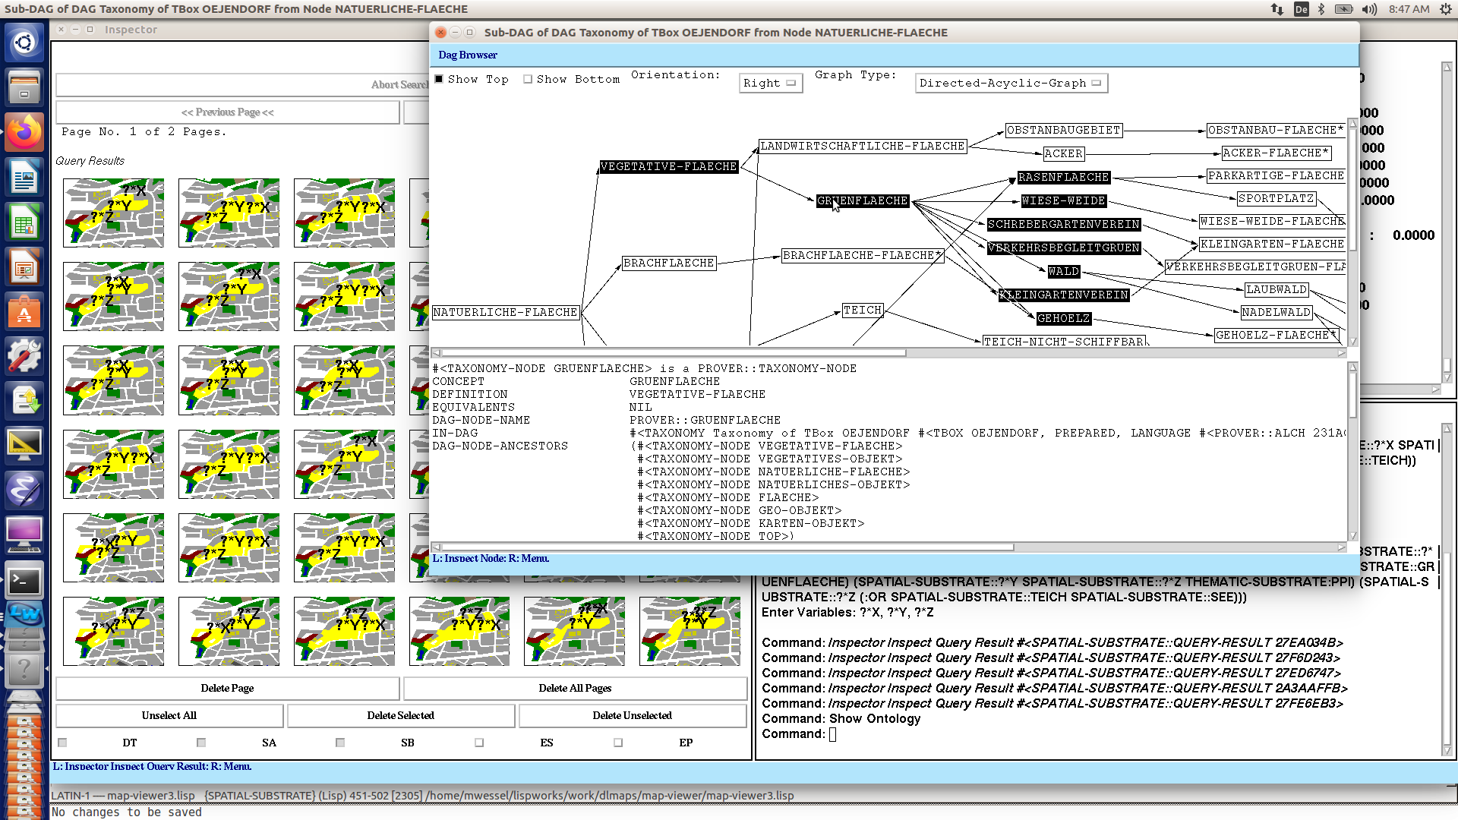Screen dimensions: 1458x820
Task: Launch the Emacs icon in the dock
Action: [24, 490]
